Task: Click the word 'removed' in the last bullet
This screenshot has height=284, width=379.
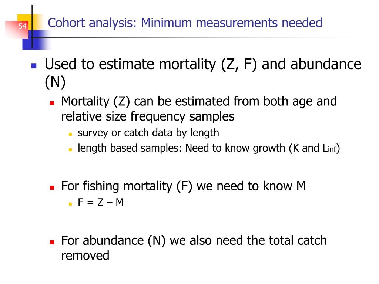Action: (x=85, y=256)
